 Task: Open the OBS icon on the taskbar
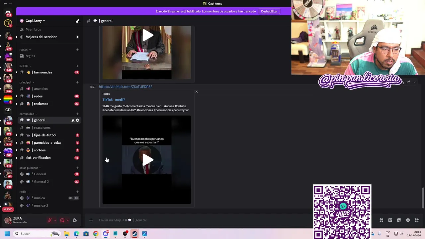tap(125, 234)
